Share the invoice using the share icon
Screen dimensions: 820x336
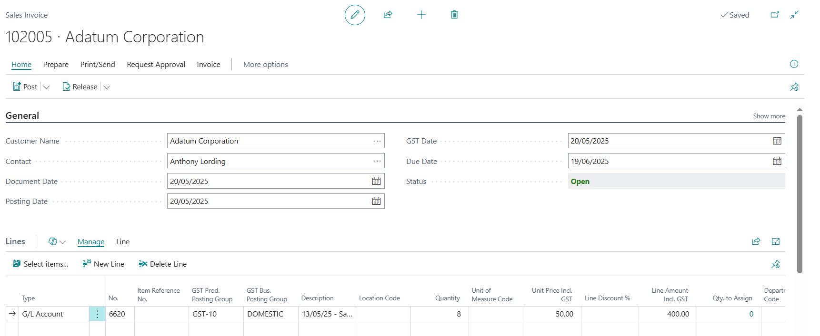[388, 15]
